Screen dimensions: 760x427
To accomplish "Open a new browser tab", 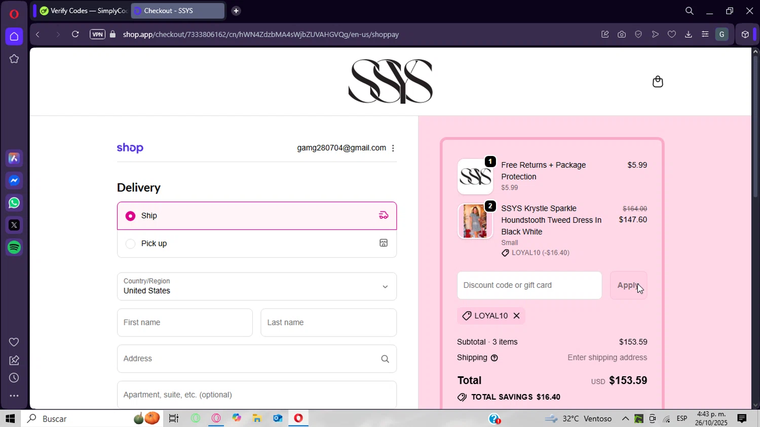I will pos(236,11).
